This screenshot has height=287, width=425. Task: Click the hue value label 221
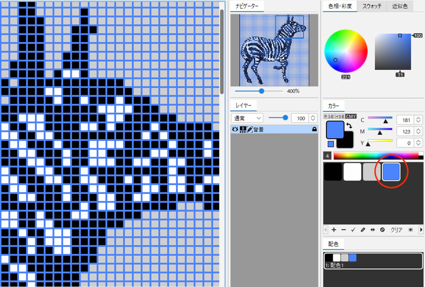click(x=346, y=77)
